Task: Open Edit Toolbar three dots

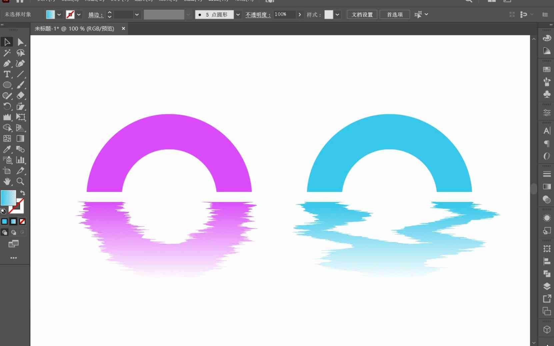Action: (13, 258)
